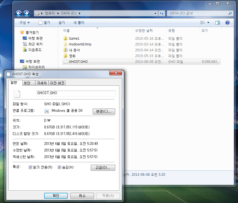Open the 구성 organize menu

point(24,23)
